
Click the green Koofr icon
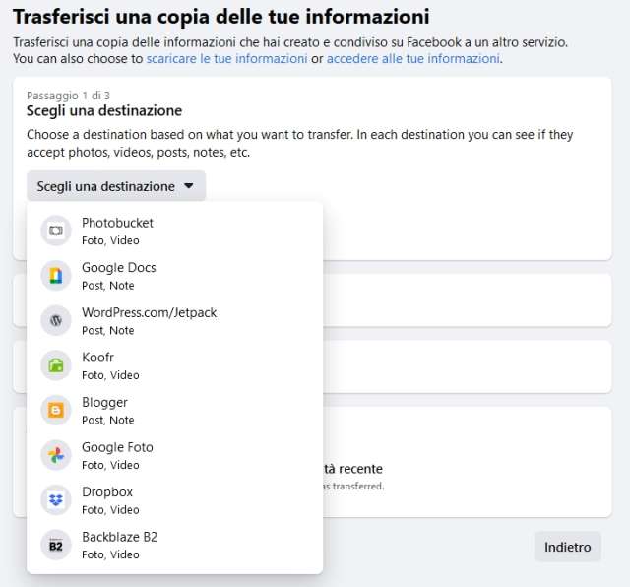tap(56, 365)
